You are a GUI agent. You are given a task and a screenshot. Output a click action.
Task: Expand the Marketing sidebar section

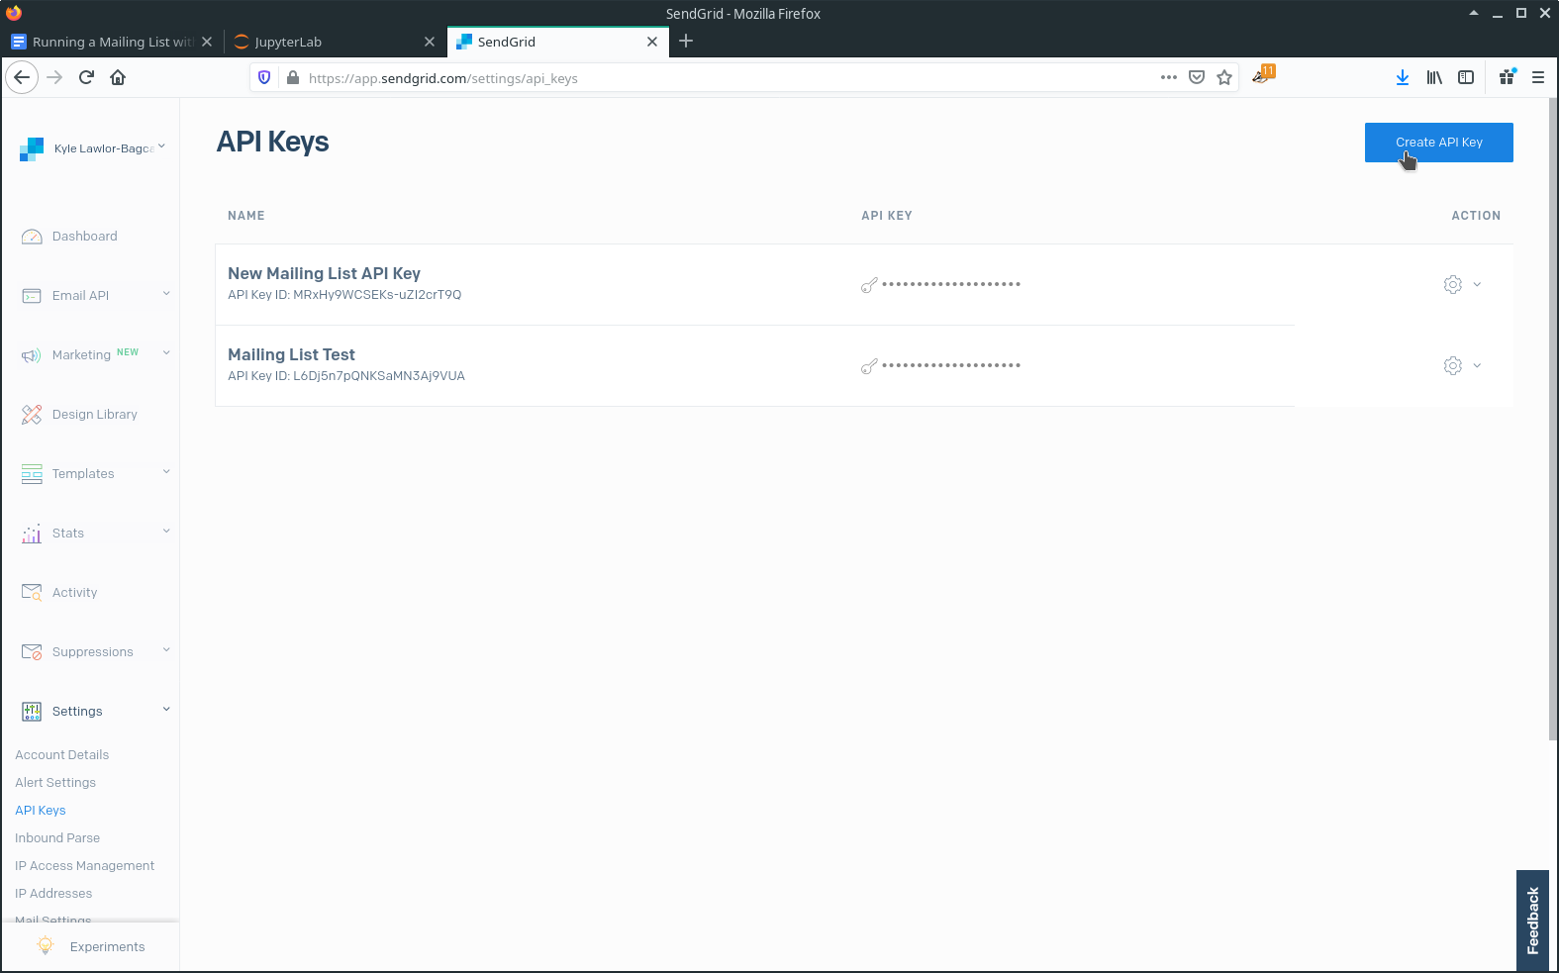point(94,355)
